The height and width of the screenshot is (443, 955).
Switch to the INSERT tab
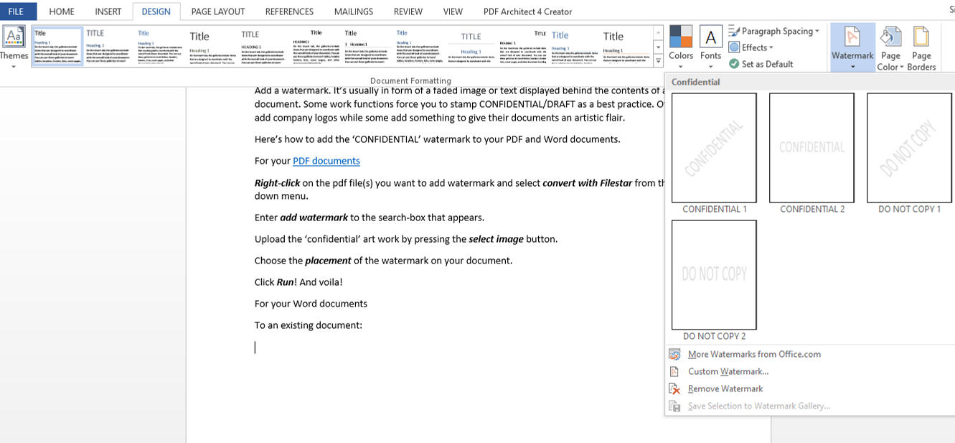click(x=108, y=11)
